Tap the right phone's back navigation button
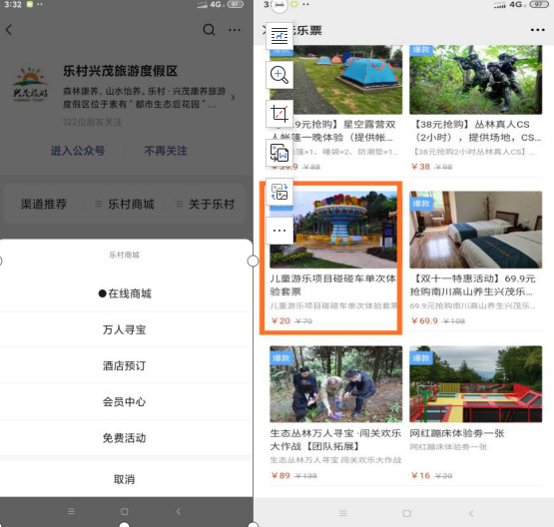Image resolution: width=554 pixels, height=527 pixels. coord(471,513)
